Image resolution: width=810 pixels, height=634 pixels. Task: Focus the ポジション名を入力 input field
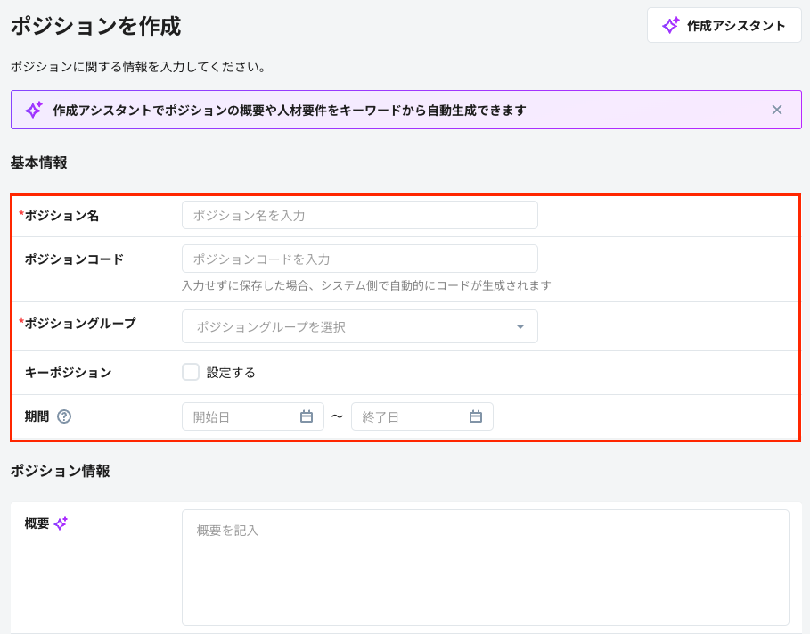[x=360, y=215]
